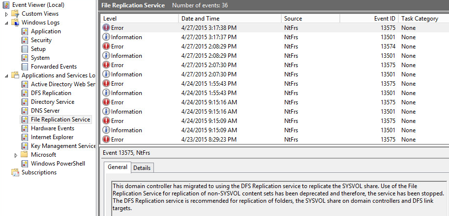
Task: Expand the Custom Views node
Action: click(6, 14)
